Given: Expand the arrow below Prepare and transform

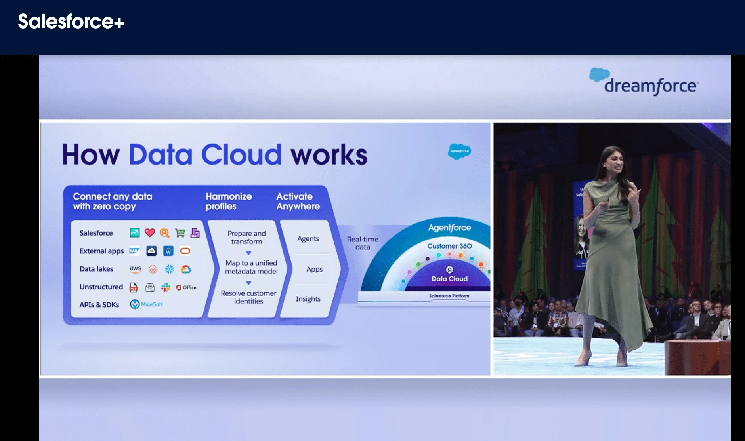Looking at the screenshot, I should click(x=248, y=253).
